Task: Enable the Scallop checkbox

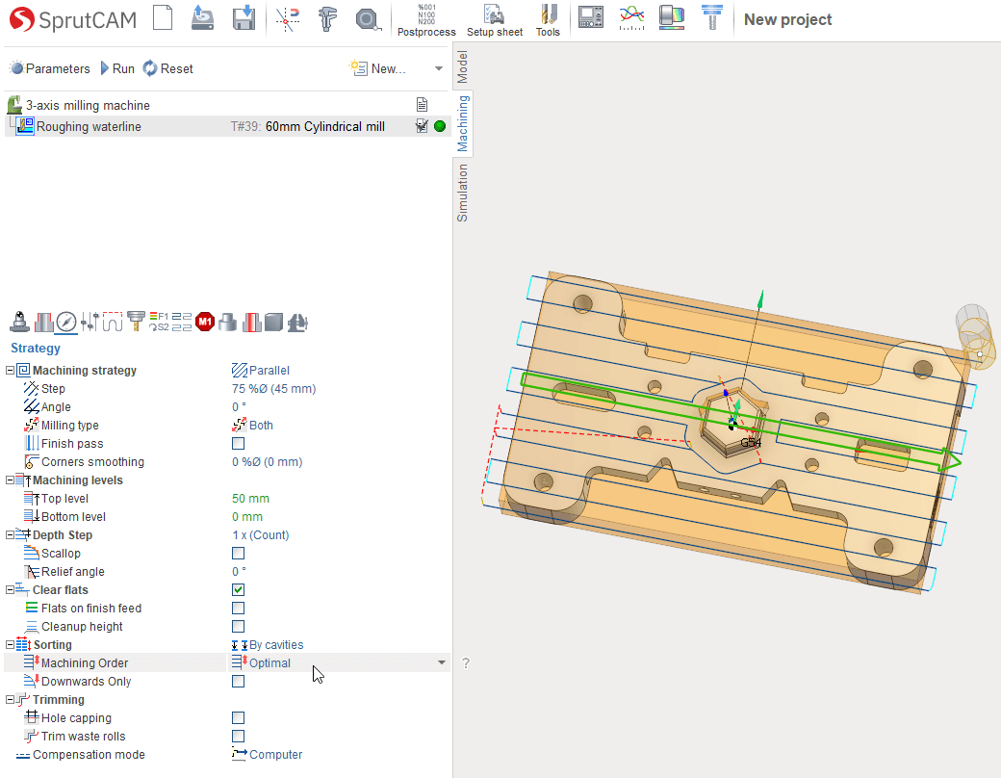Action: tap(238, 553)
